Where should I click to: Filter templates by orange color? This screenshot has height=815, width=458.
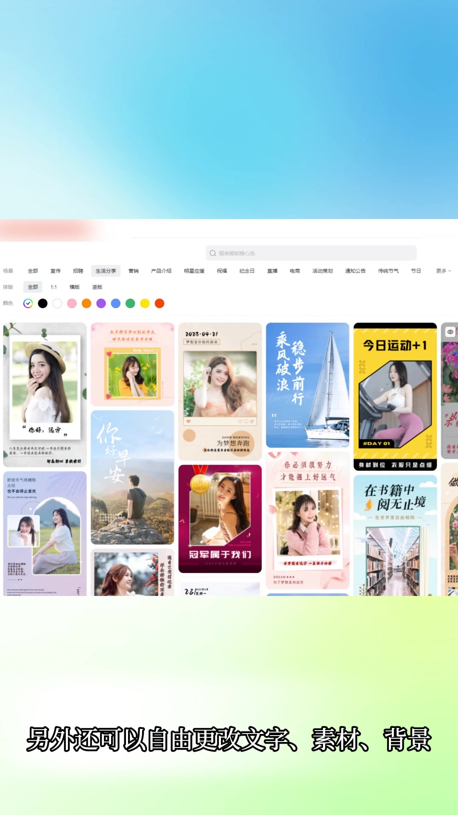[x=87, y=304]
